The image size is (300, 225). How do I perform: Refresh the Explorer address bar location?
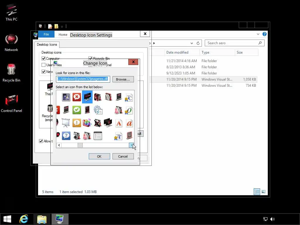click(198, 43)
